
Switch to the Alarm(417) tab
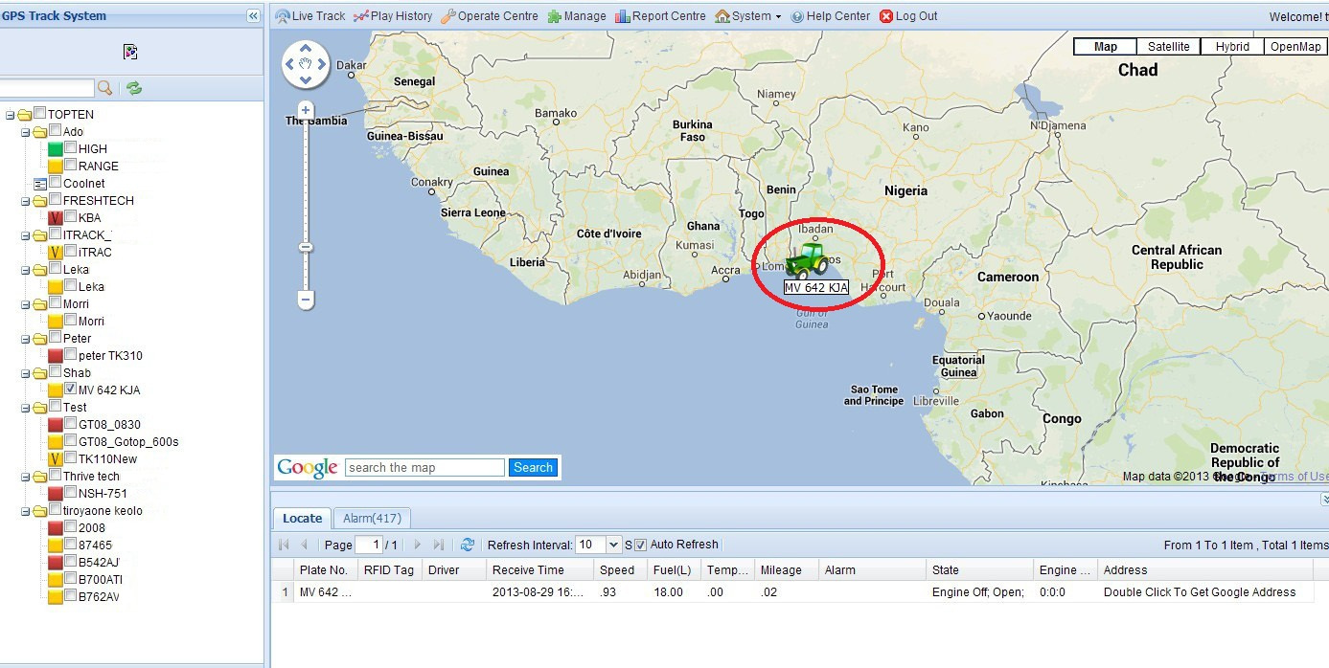point(372,518)
